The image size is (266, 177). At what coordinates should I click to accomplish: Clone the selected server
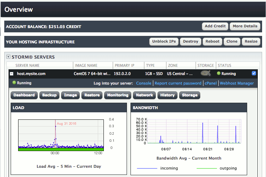tap(232, 42)
